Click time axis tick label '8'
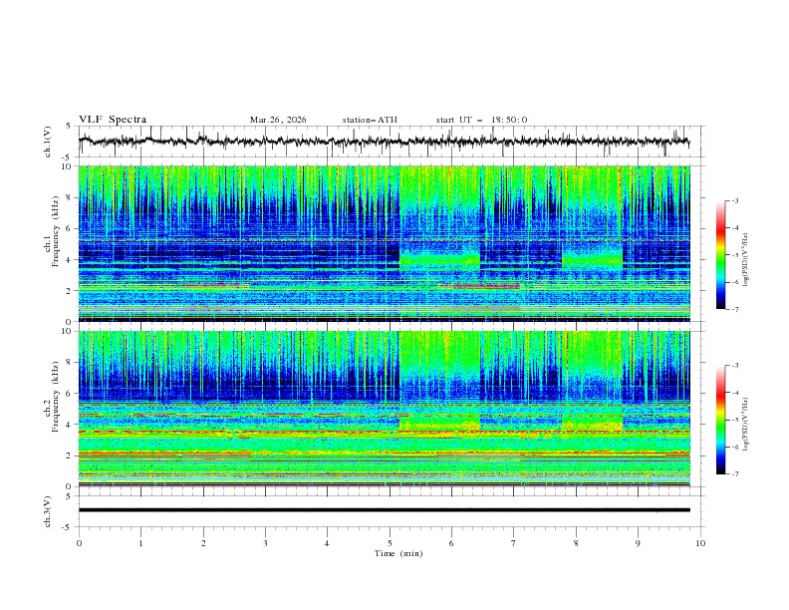This screenshot has height=610, width=789. click(x=576, y=543)
